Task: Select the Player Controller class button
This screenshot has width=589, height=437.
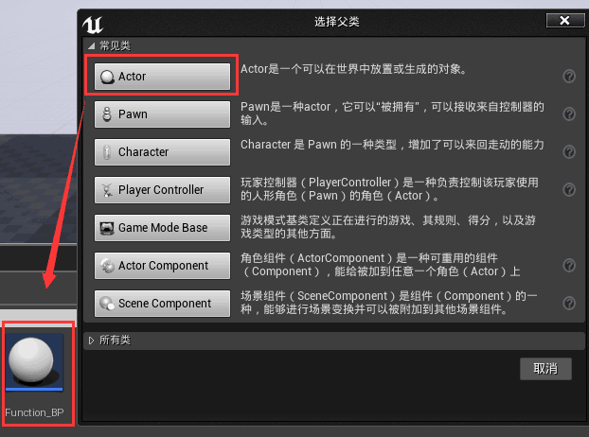Action: coord(162,190)
